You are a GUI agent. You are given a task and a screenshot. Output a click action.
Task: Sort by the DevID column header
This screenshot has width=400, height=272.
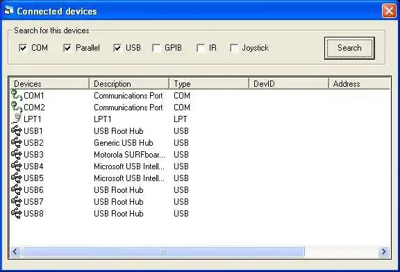[x=289, y=84]
